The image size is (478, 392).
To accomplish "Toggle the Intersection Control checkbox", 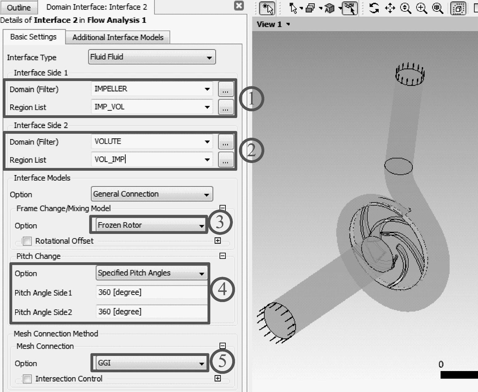I will 27,379.
